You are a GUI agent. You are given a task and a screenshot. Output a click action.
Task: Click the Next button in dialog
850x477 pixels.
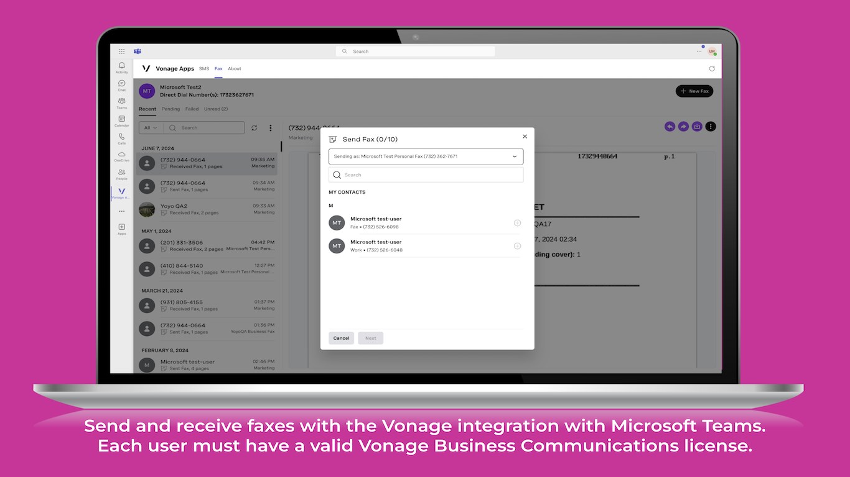(370, 338)
